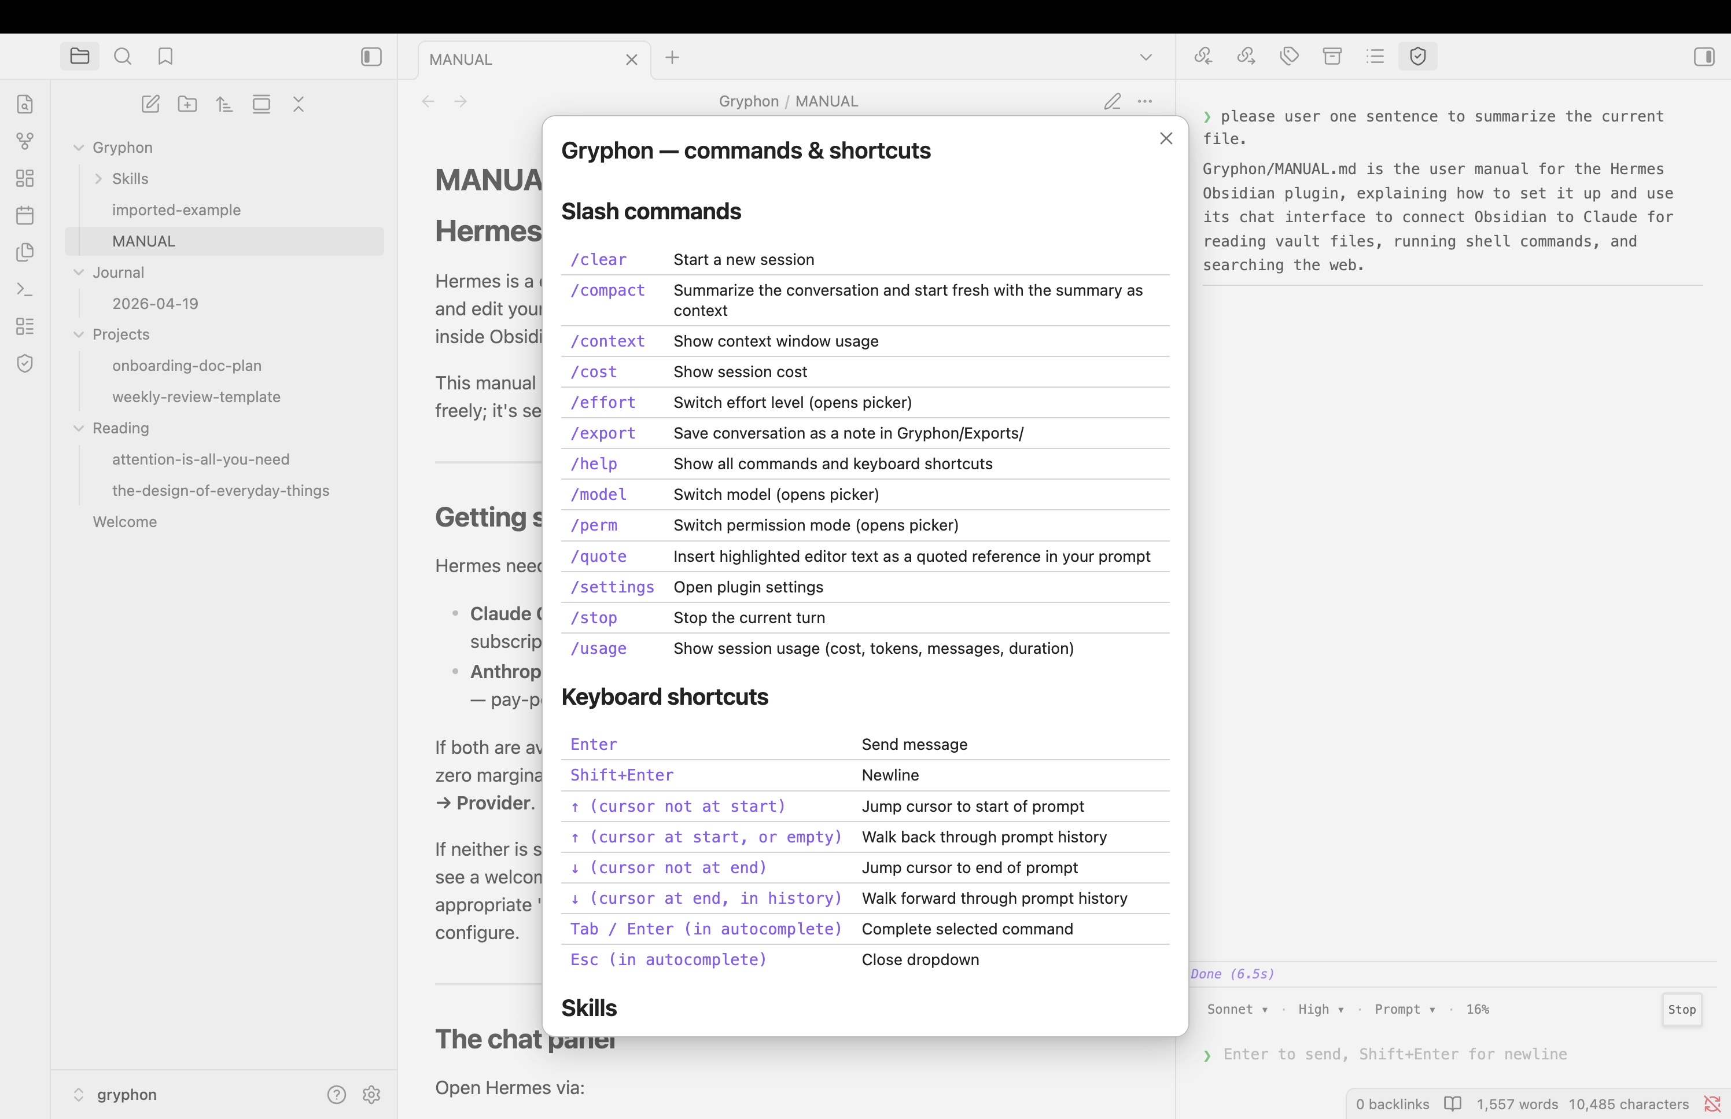The image size is (1731, 1119).
Task: Open Obsidian settings gear
Action: [371, 1094]
